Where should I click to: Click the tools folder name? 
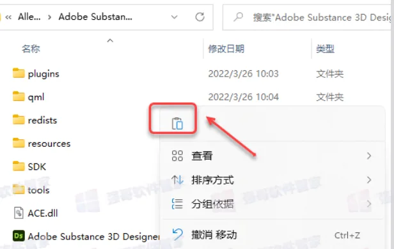pyautogui.click(x=38, y=190)
